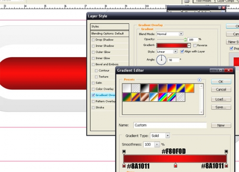Click the Angle dial in Layer Style
239x172 pixels.
161,60
